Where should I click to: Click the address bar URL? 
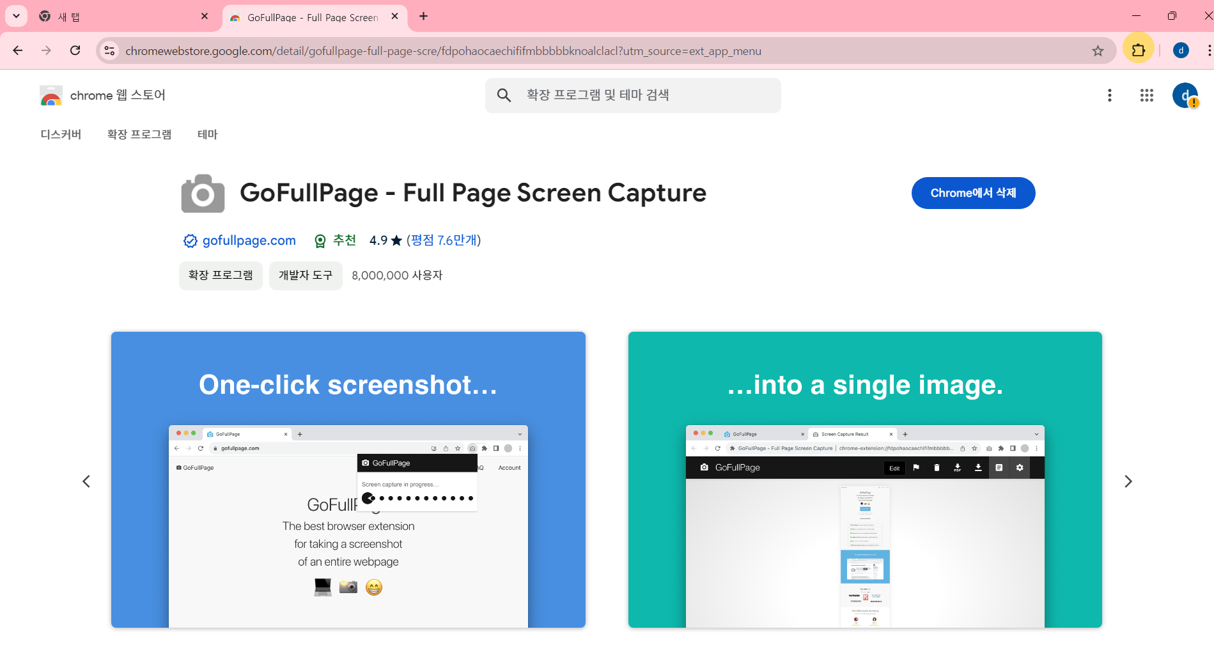tap(443, 51)
